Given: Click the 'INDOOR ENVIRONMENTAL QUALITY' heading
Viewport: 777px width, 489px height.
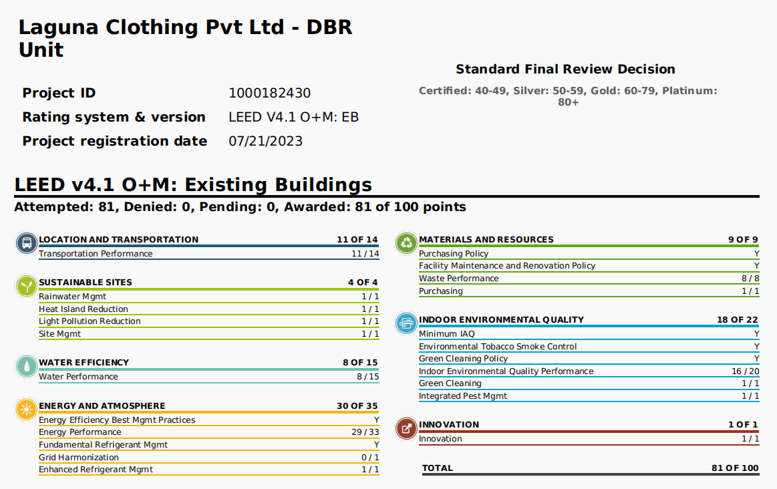Looking at the screenshot, I should 502,320.
